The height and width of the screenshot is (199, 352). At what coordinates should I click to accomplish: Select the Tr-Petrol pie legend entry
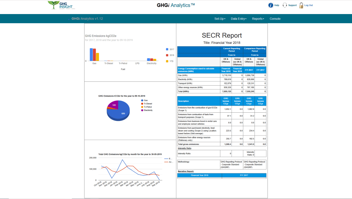coord(146,107)
